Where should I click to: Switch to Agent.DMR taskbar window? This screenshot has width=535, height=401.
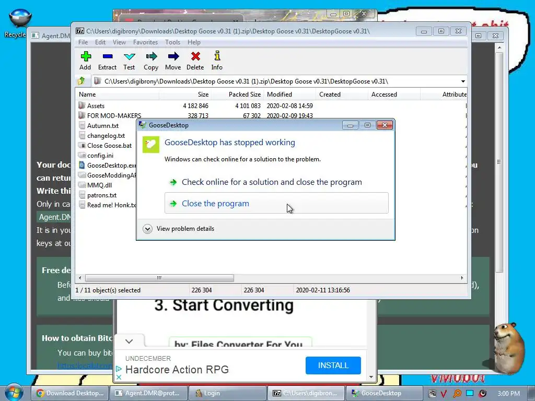(149, 393)
